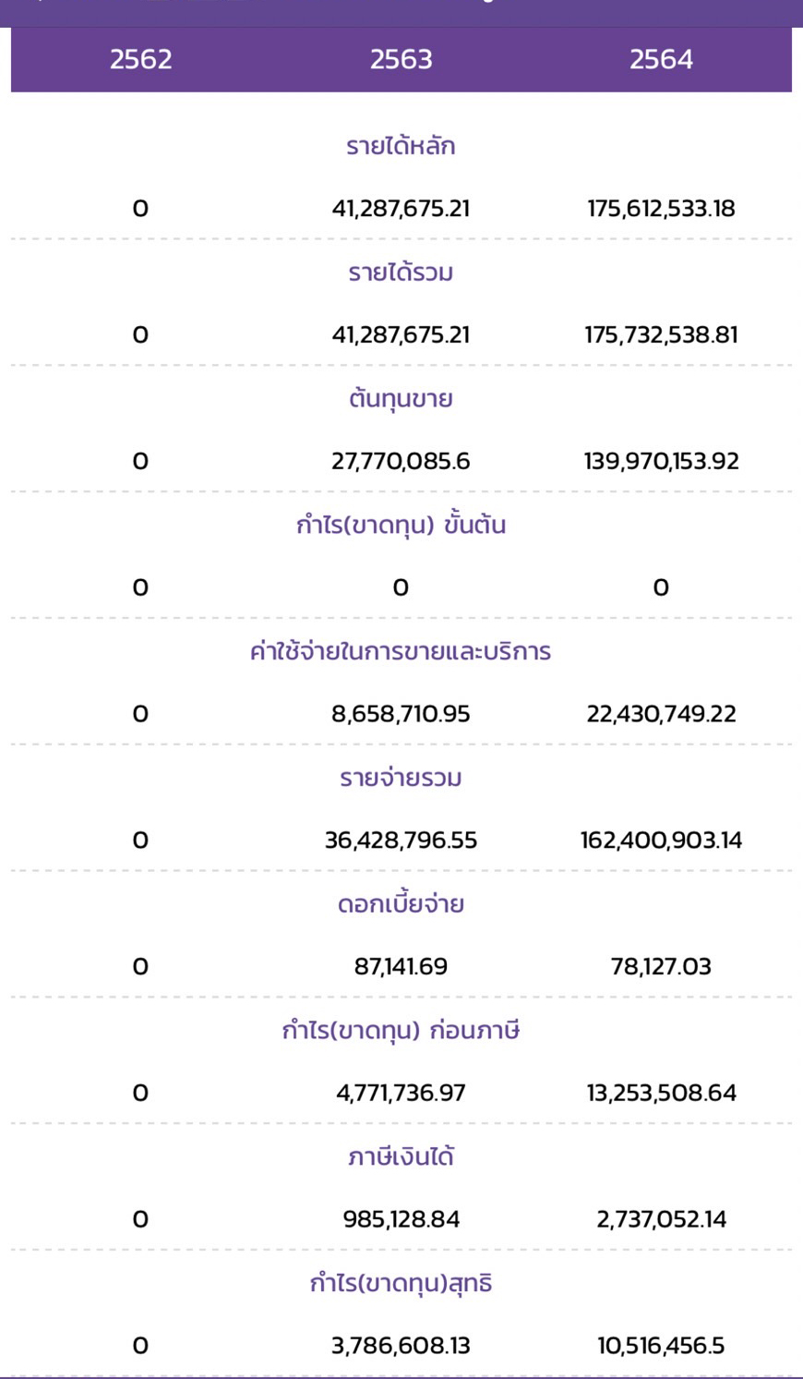Click the 27,770,085.6 cost of sales value
Viewport: 803px width, 1379px height.
401,461
